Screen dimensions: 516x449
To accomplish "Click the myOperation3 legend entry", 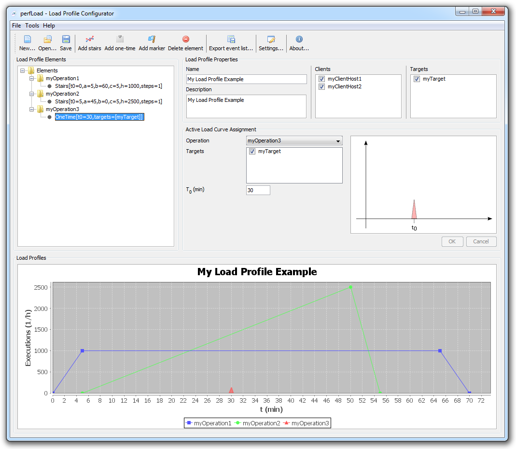I will (x=306, y=423).
